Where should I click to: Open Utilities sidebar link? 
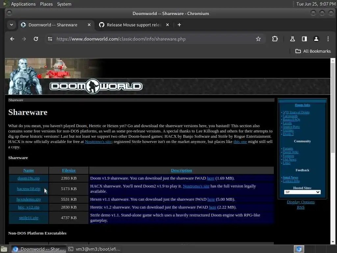coord(288,130)
